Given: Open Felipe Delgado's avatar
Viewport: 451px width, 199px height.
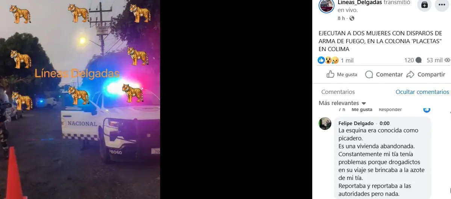Looking at the screenshot, I should (x=325, y=124).
